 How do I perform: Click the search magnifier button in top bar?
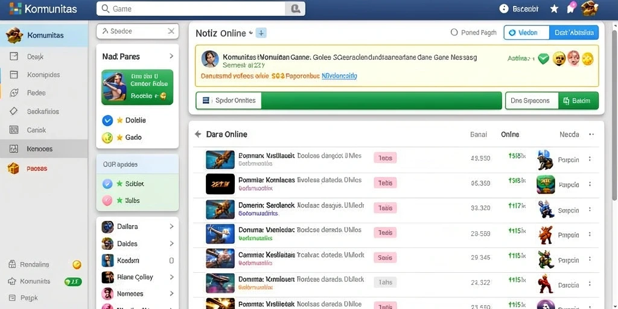[295, 8]
